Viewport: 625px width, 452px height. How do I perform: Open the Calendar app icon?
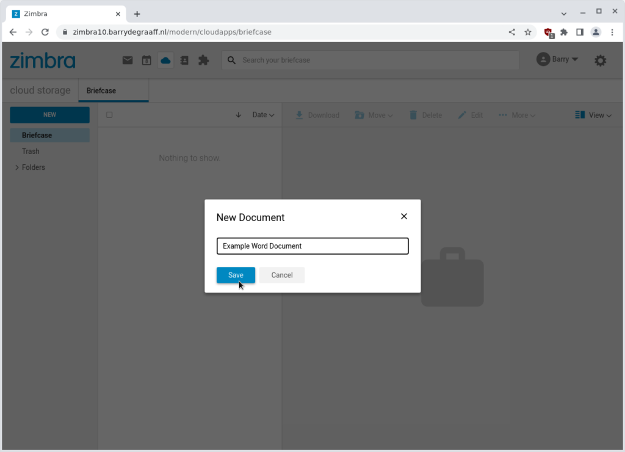tap(146, 60)
